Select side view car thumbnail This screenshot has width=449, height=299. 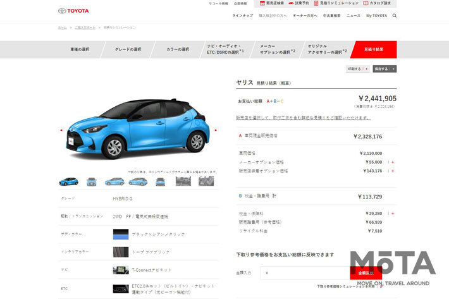[x=114, y=181]
